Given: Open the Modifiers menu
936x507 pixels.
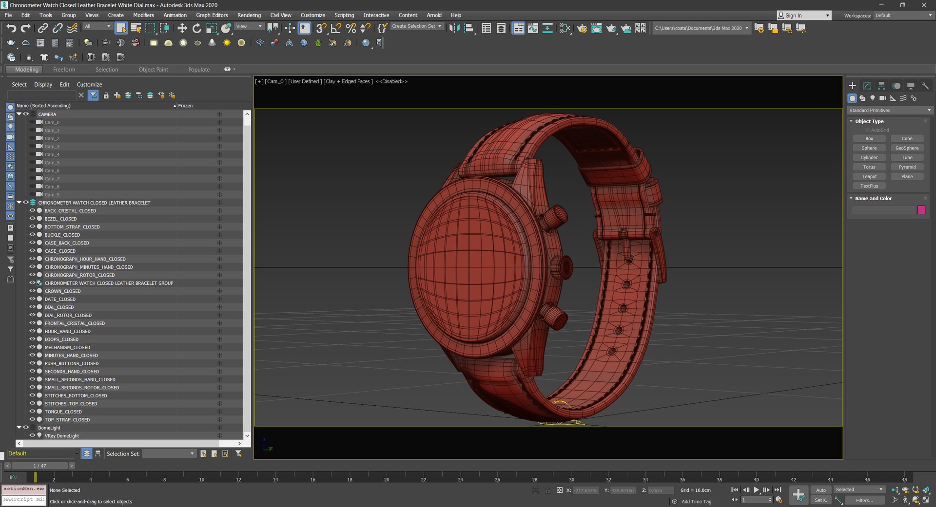Looking at the screenshot, I should click(143, 15).
